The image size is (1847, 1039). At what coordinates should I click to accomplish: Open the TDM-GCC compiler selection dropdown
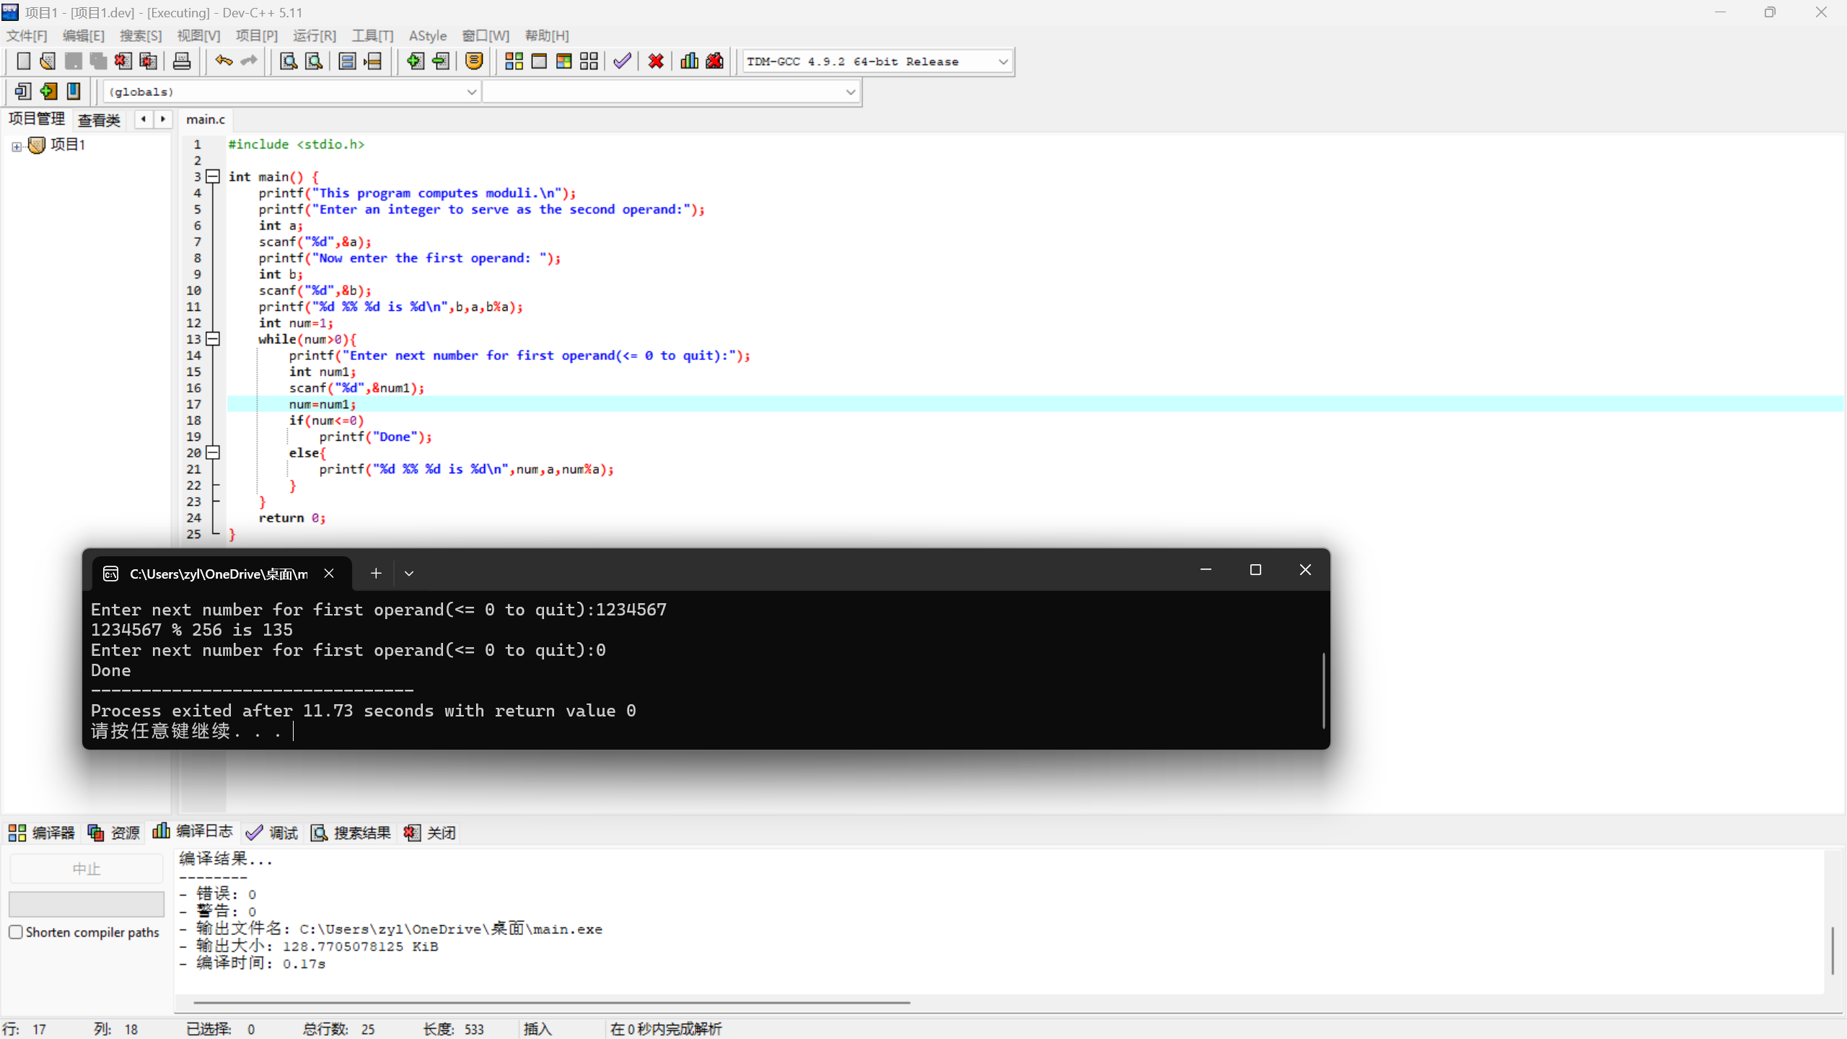(x=1002, y=62)
